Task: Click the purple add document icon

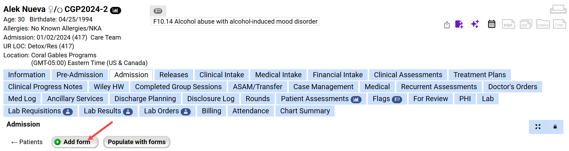Action: [x=459, y=24]
